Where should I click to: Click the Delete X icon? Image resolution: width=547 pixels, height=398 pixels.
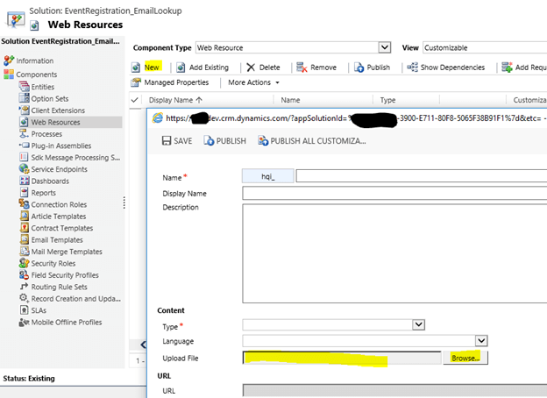pyautogui.click(x=251, y=68)
